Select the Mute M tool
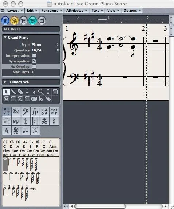This screenshot has width=174, height=209. point(7,99)
